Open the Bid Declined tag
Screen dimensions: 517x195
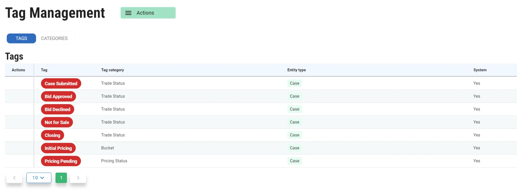click(x=57, y=109)
